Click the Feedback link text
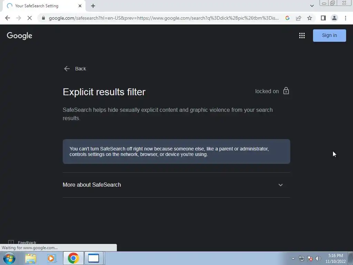Screen dimensions: 353x265 27,242
